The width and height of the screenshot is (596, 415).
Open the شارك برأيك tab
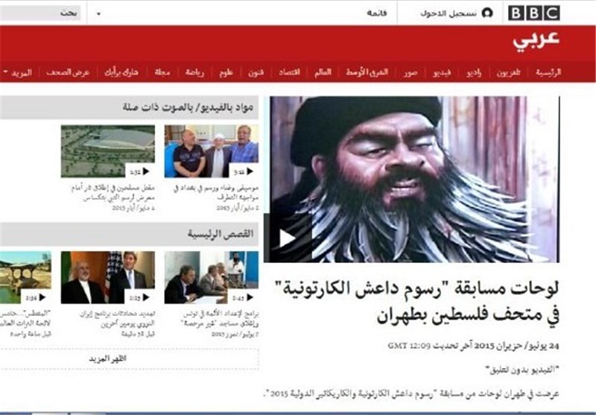pos(121,72)
